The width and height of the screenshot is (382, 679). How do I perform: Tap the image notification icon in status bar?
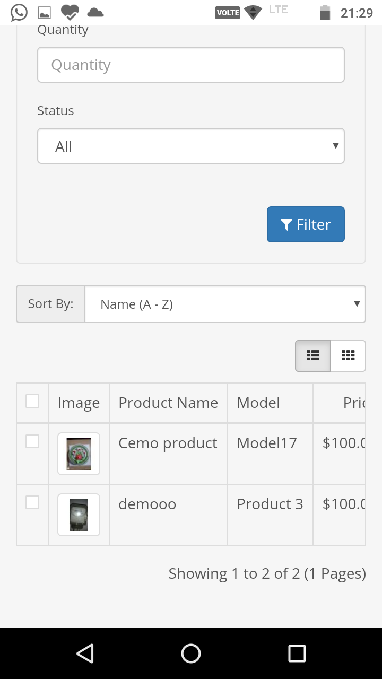[45, 13]
